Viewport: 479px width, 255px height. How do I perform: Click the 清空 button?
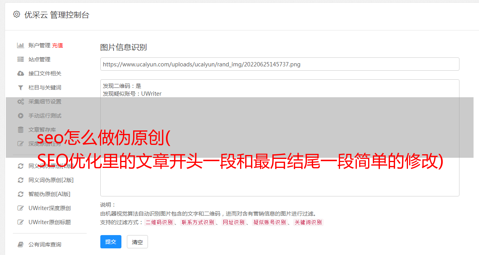(x=137, y=242)
